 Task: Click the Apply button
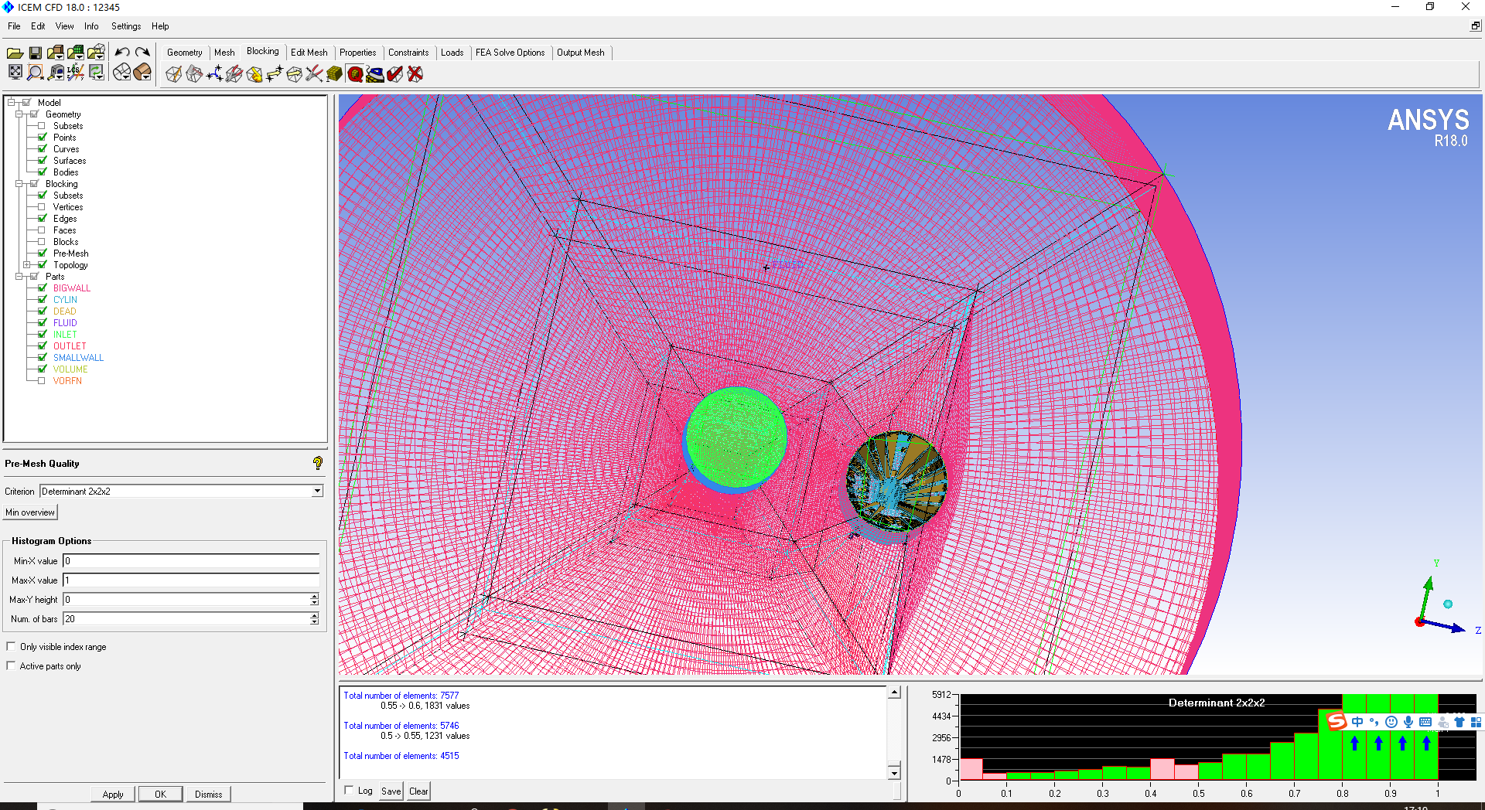pos(113,794)
